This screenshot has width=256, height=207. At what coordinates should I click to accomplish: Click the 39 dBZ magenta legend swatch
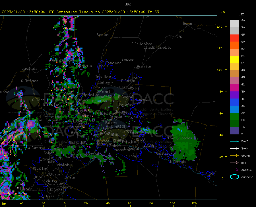[234, 88]
